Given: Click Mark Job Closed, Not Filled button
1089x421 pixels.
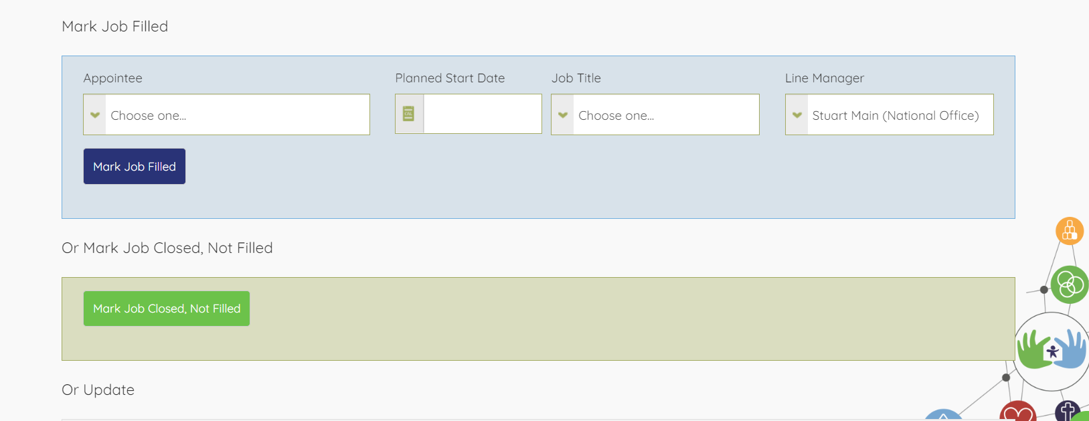Looking at the screenshot, I should (x=167, y=309).
